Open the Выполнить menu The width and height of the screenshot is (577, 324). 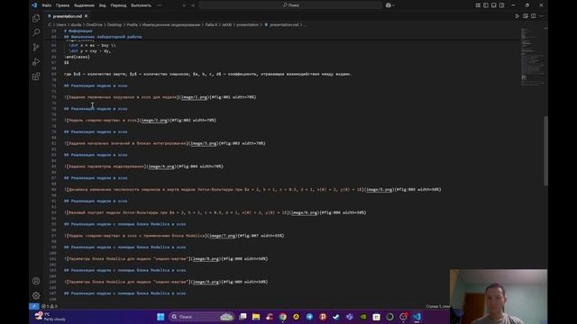[141, 5]
